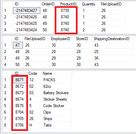
Task: Select EmployeeID cell 28
Action: (62, 52)
